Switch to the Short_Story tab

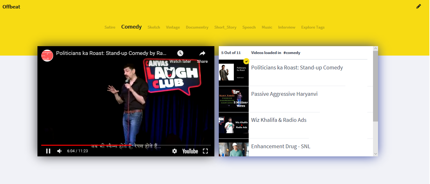(225, 27)
